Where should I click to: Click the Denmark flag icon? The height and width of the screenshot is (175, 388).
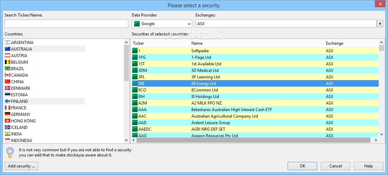coord(8,88)
